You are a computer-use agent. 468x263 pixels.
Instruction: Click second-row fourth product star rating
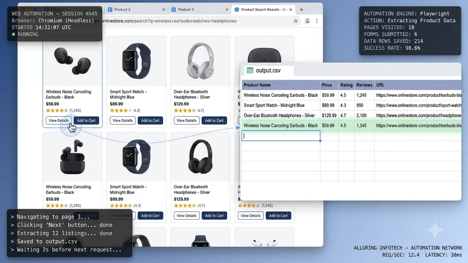249,206
